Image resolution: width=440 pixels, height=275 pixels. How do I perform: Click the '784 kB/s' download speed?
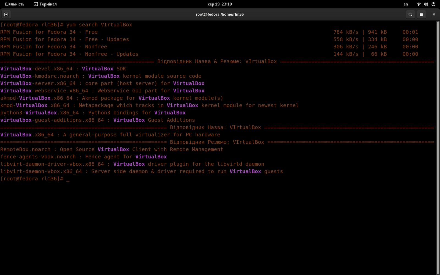tap(346, 32)
